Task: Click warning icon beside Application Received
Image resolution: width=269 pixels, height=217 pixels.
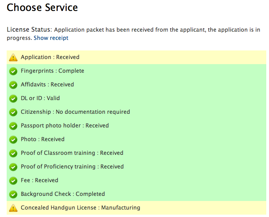Action: [13, 57]
